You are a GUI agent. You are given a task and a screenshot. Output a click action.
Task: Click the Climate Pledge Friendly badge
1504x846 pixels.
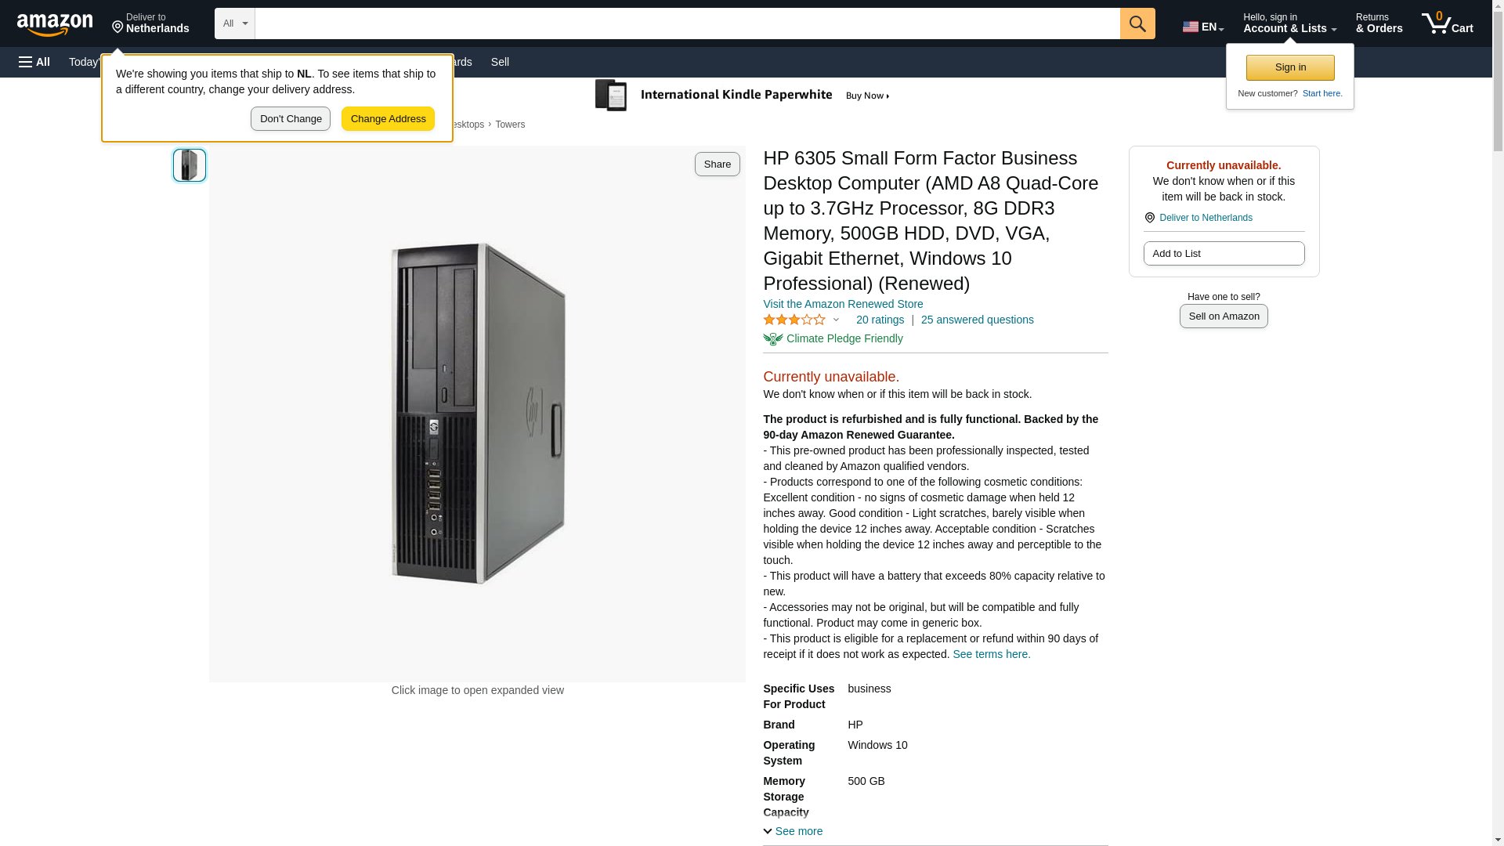833,338
